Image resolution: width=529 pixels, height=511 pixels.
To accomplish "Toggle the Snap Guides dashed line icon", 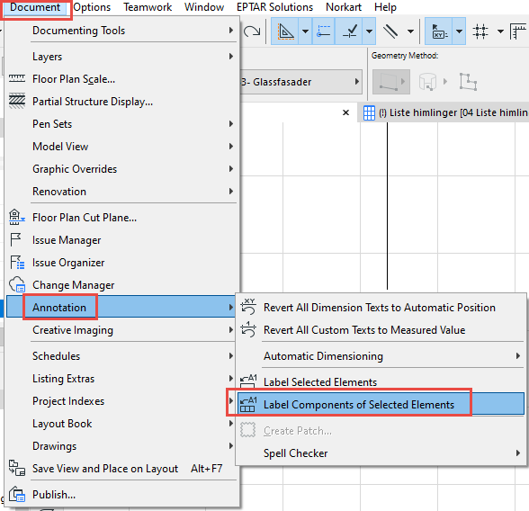I will point(324,31).
